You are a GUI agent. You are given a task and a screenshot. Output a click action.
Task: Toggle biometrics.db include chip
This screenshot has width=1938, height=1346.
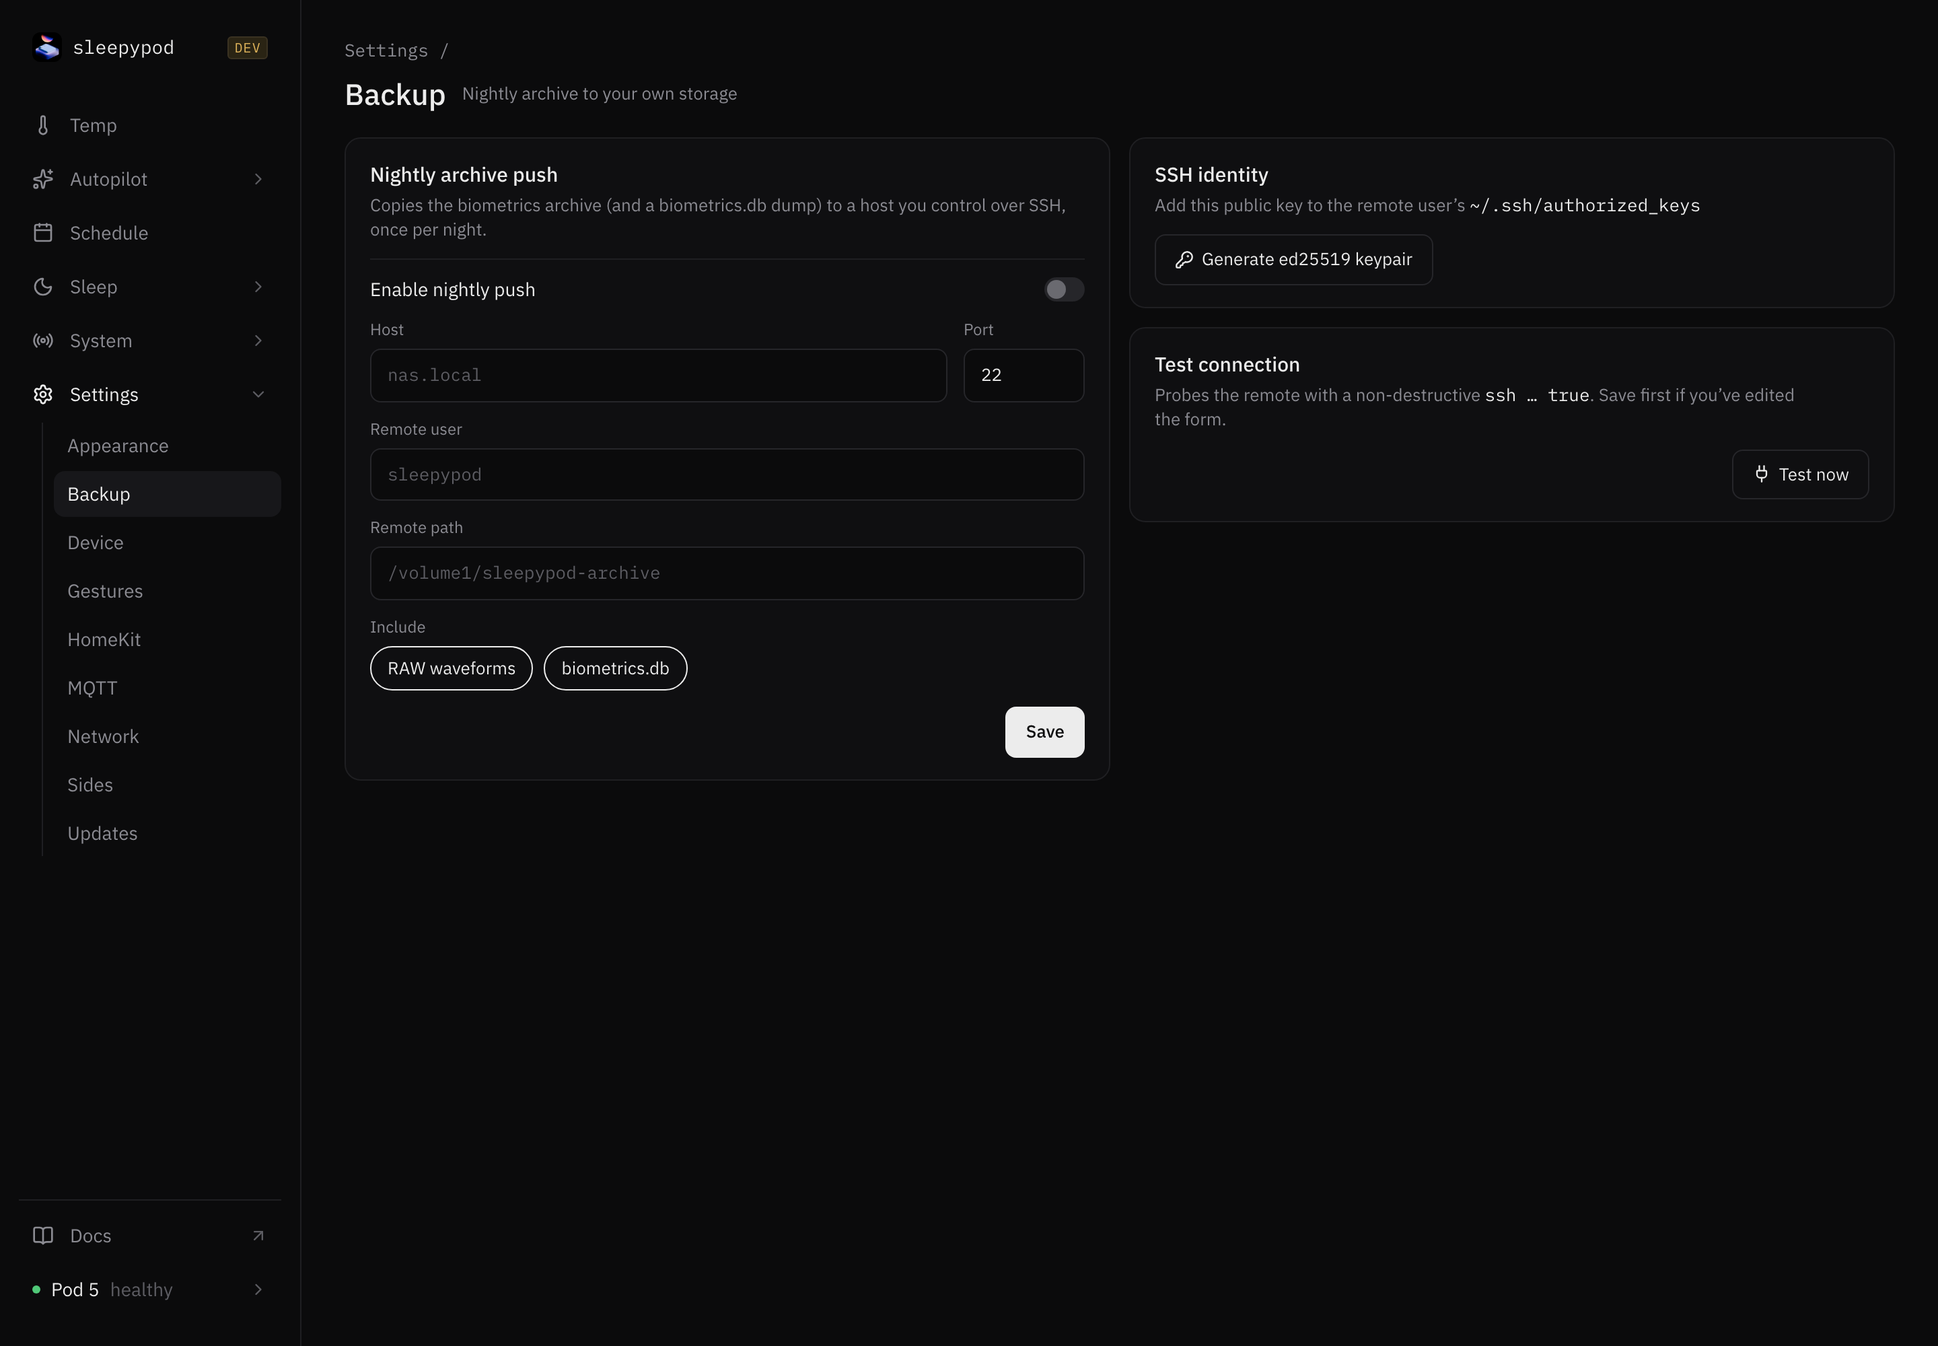pyautogui.click(x=616, y=668)
